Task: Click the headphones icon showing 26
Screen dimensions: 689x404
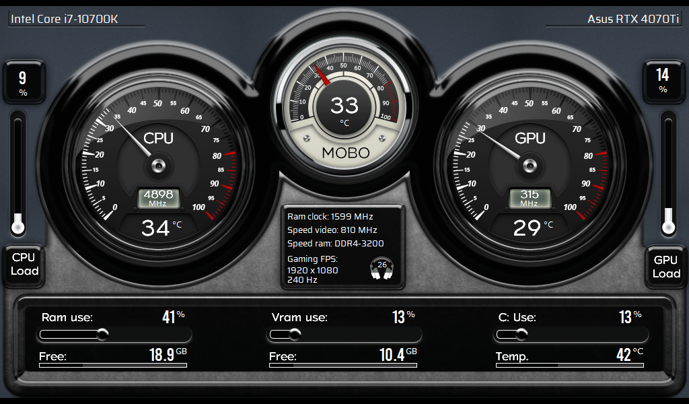Action: [382, 268]
